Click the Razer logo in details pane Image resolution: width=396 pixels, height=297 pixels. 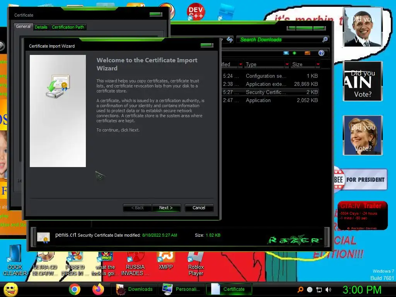(294, 240)
